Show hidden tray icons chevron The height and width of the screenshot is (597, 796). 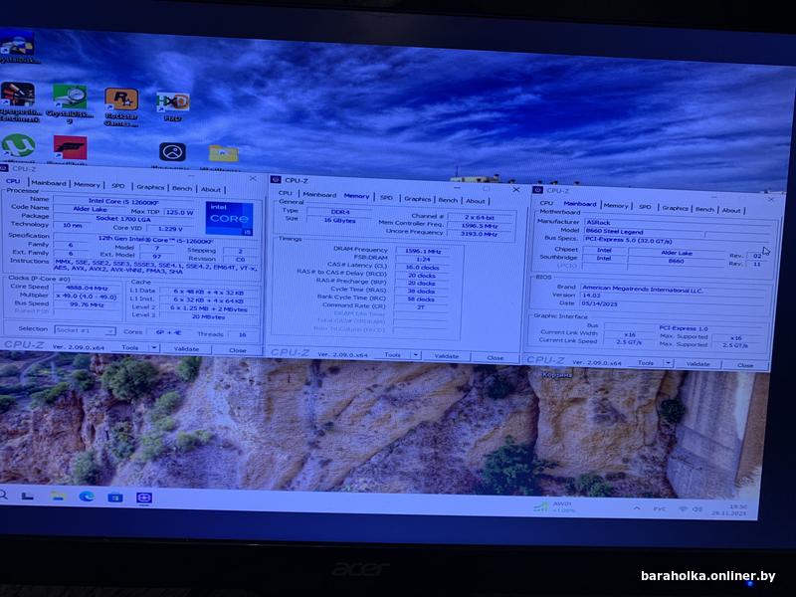point(637,507)
